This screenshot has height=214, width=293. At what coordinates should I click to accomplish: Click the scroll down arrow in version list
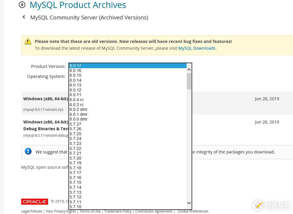[x=189, y=203]
